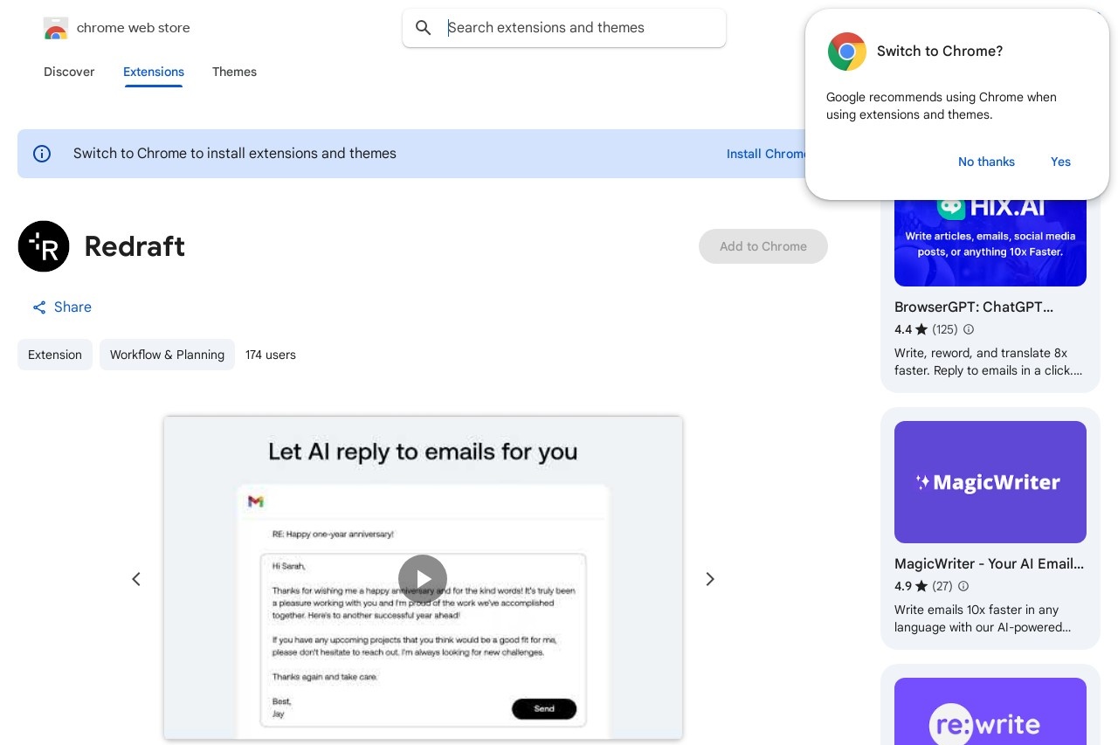The width and height of the screenshot is (1118, 745).
Task: Advance to the next screenshot with right arrow
Action: click(710, 579)
